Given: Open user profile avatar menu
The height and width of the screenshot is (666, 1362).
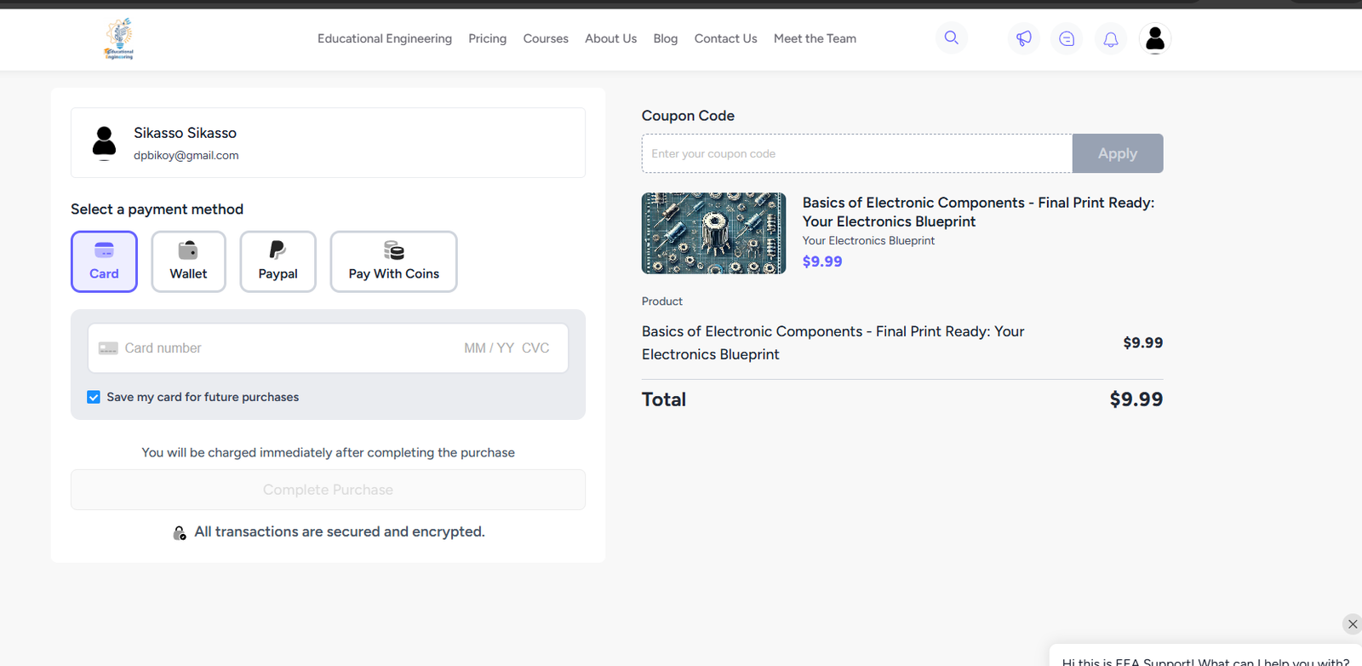Looking at the screenshot, I should pyautogui.click(x=1154, y=39).
